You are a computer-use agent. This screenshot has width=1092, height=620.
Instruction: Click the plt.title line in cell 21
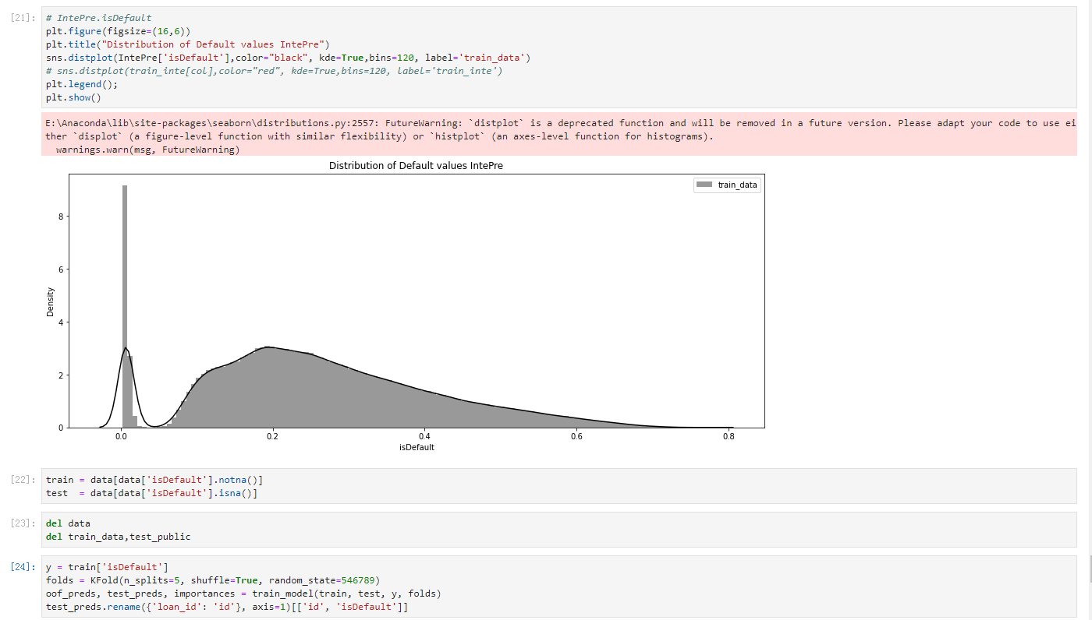click(x=188, y=44)
